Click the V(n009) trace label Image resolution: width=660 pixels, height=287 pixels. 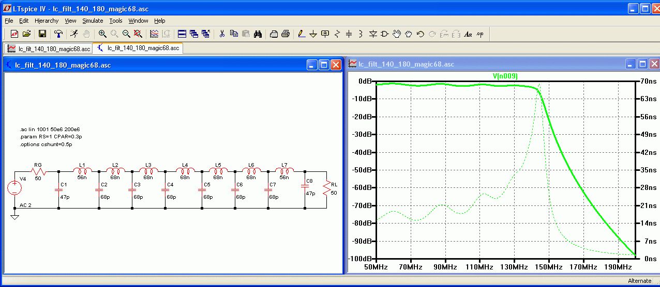(x=505, y=76)
